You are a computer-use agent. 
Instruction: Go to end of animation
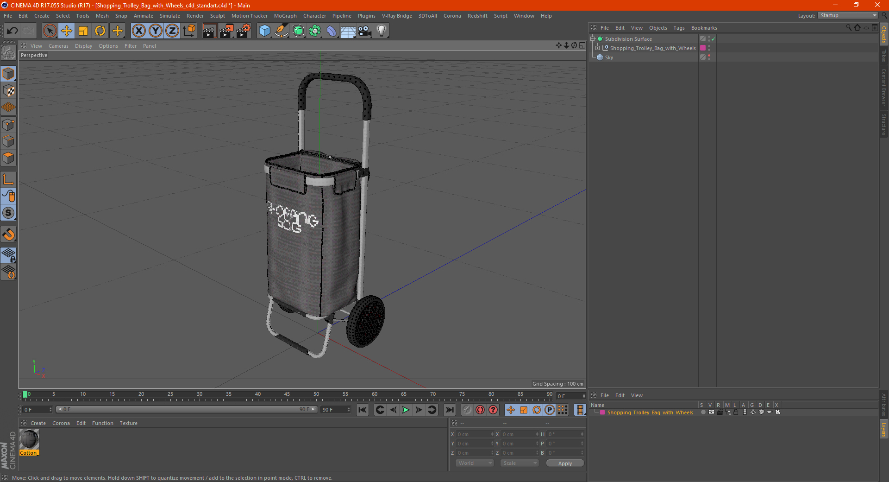449,410
